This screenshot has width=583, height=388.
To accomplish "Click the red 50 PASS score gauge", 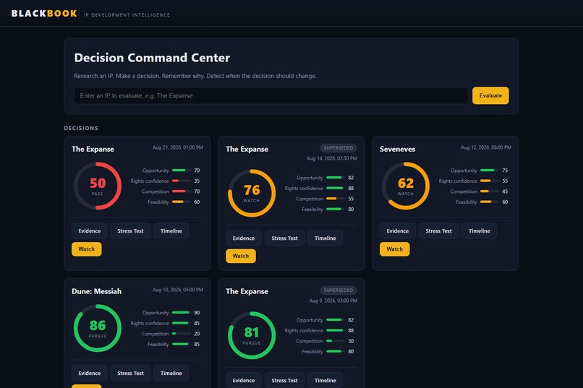I will 98,186.
